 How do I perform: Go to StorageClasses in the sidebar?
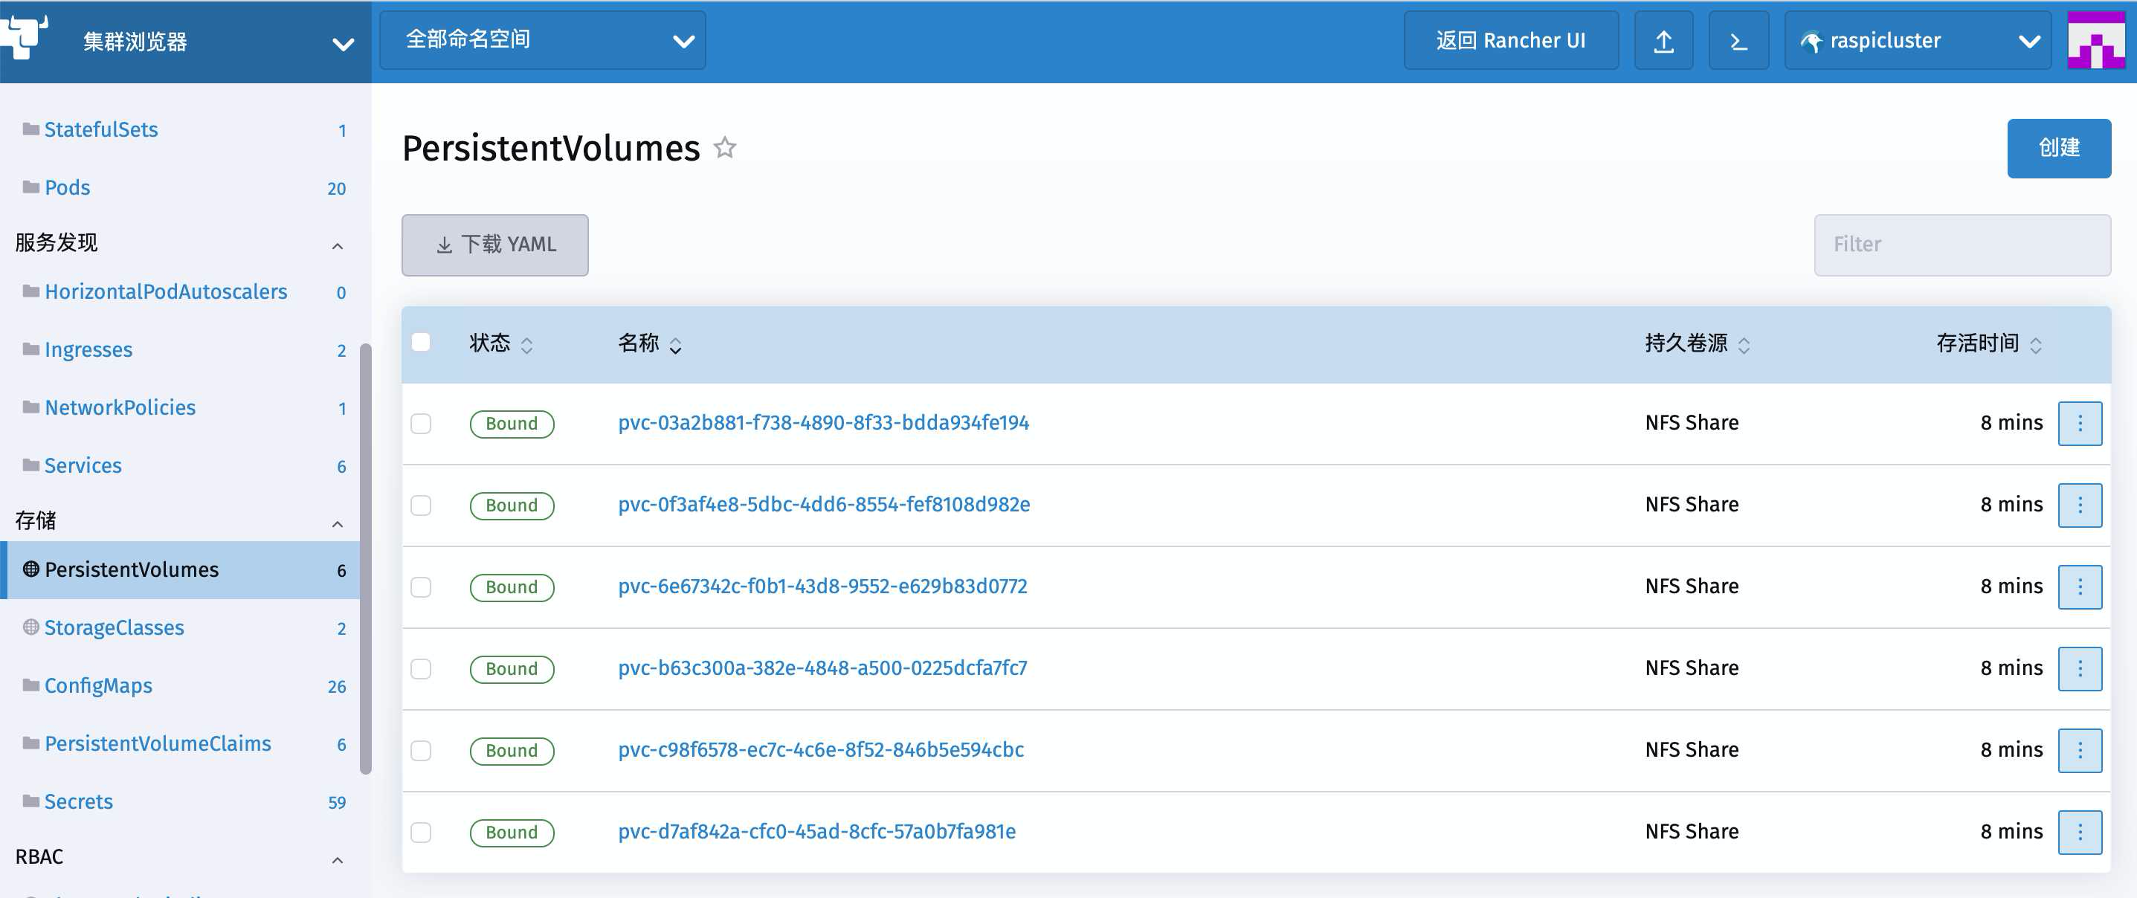coord(115,627)
